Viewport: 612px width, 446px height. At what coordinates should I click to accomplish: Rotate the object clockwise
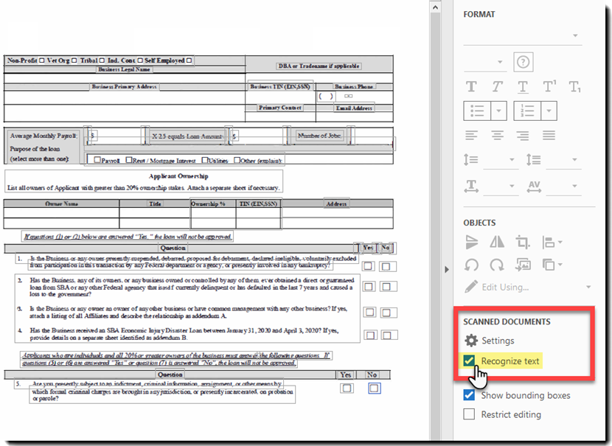[496, 263]
